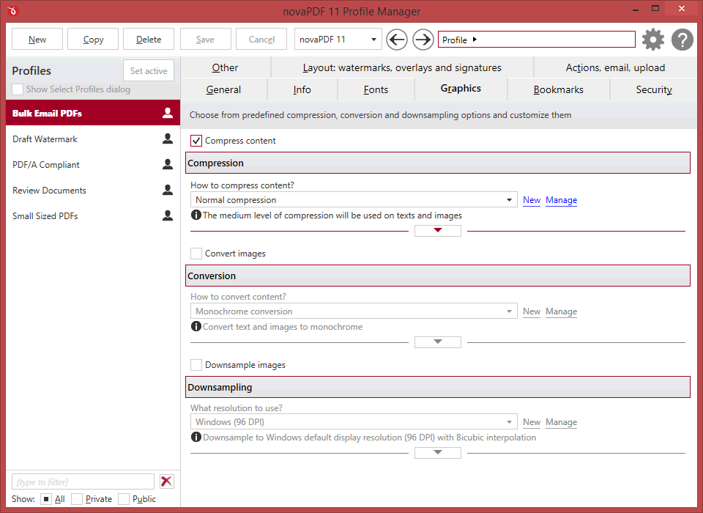This screenshot has height=513, width=703.
Task: Click the Downsampling section header
Action: (438, 387)
